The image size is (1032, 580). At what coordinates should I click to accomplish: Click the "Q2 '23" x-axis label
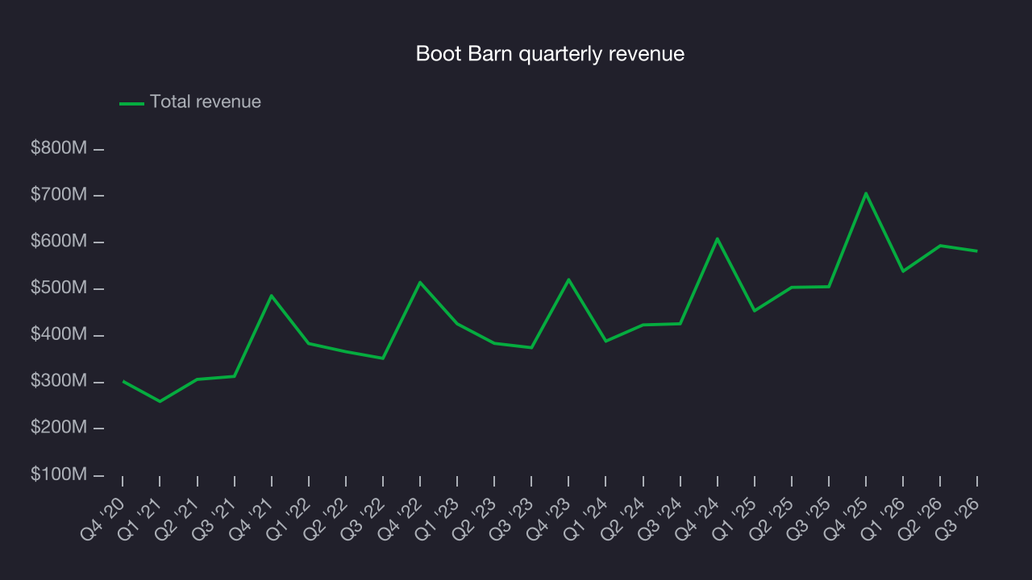475,518
